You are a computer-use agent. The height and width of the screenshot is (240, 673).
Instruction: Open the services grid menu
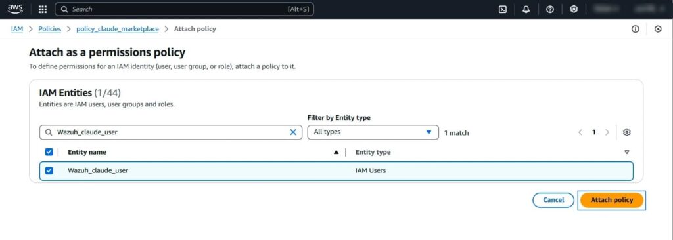(43, 9)
